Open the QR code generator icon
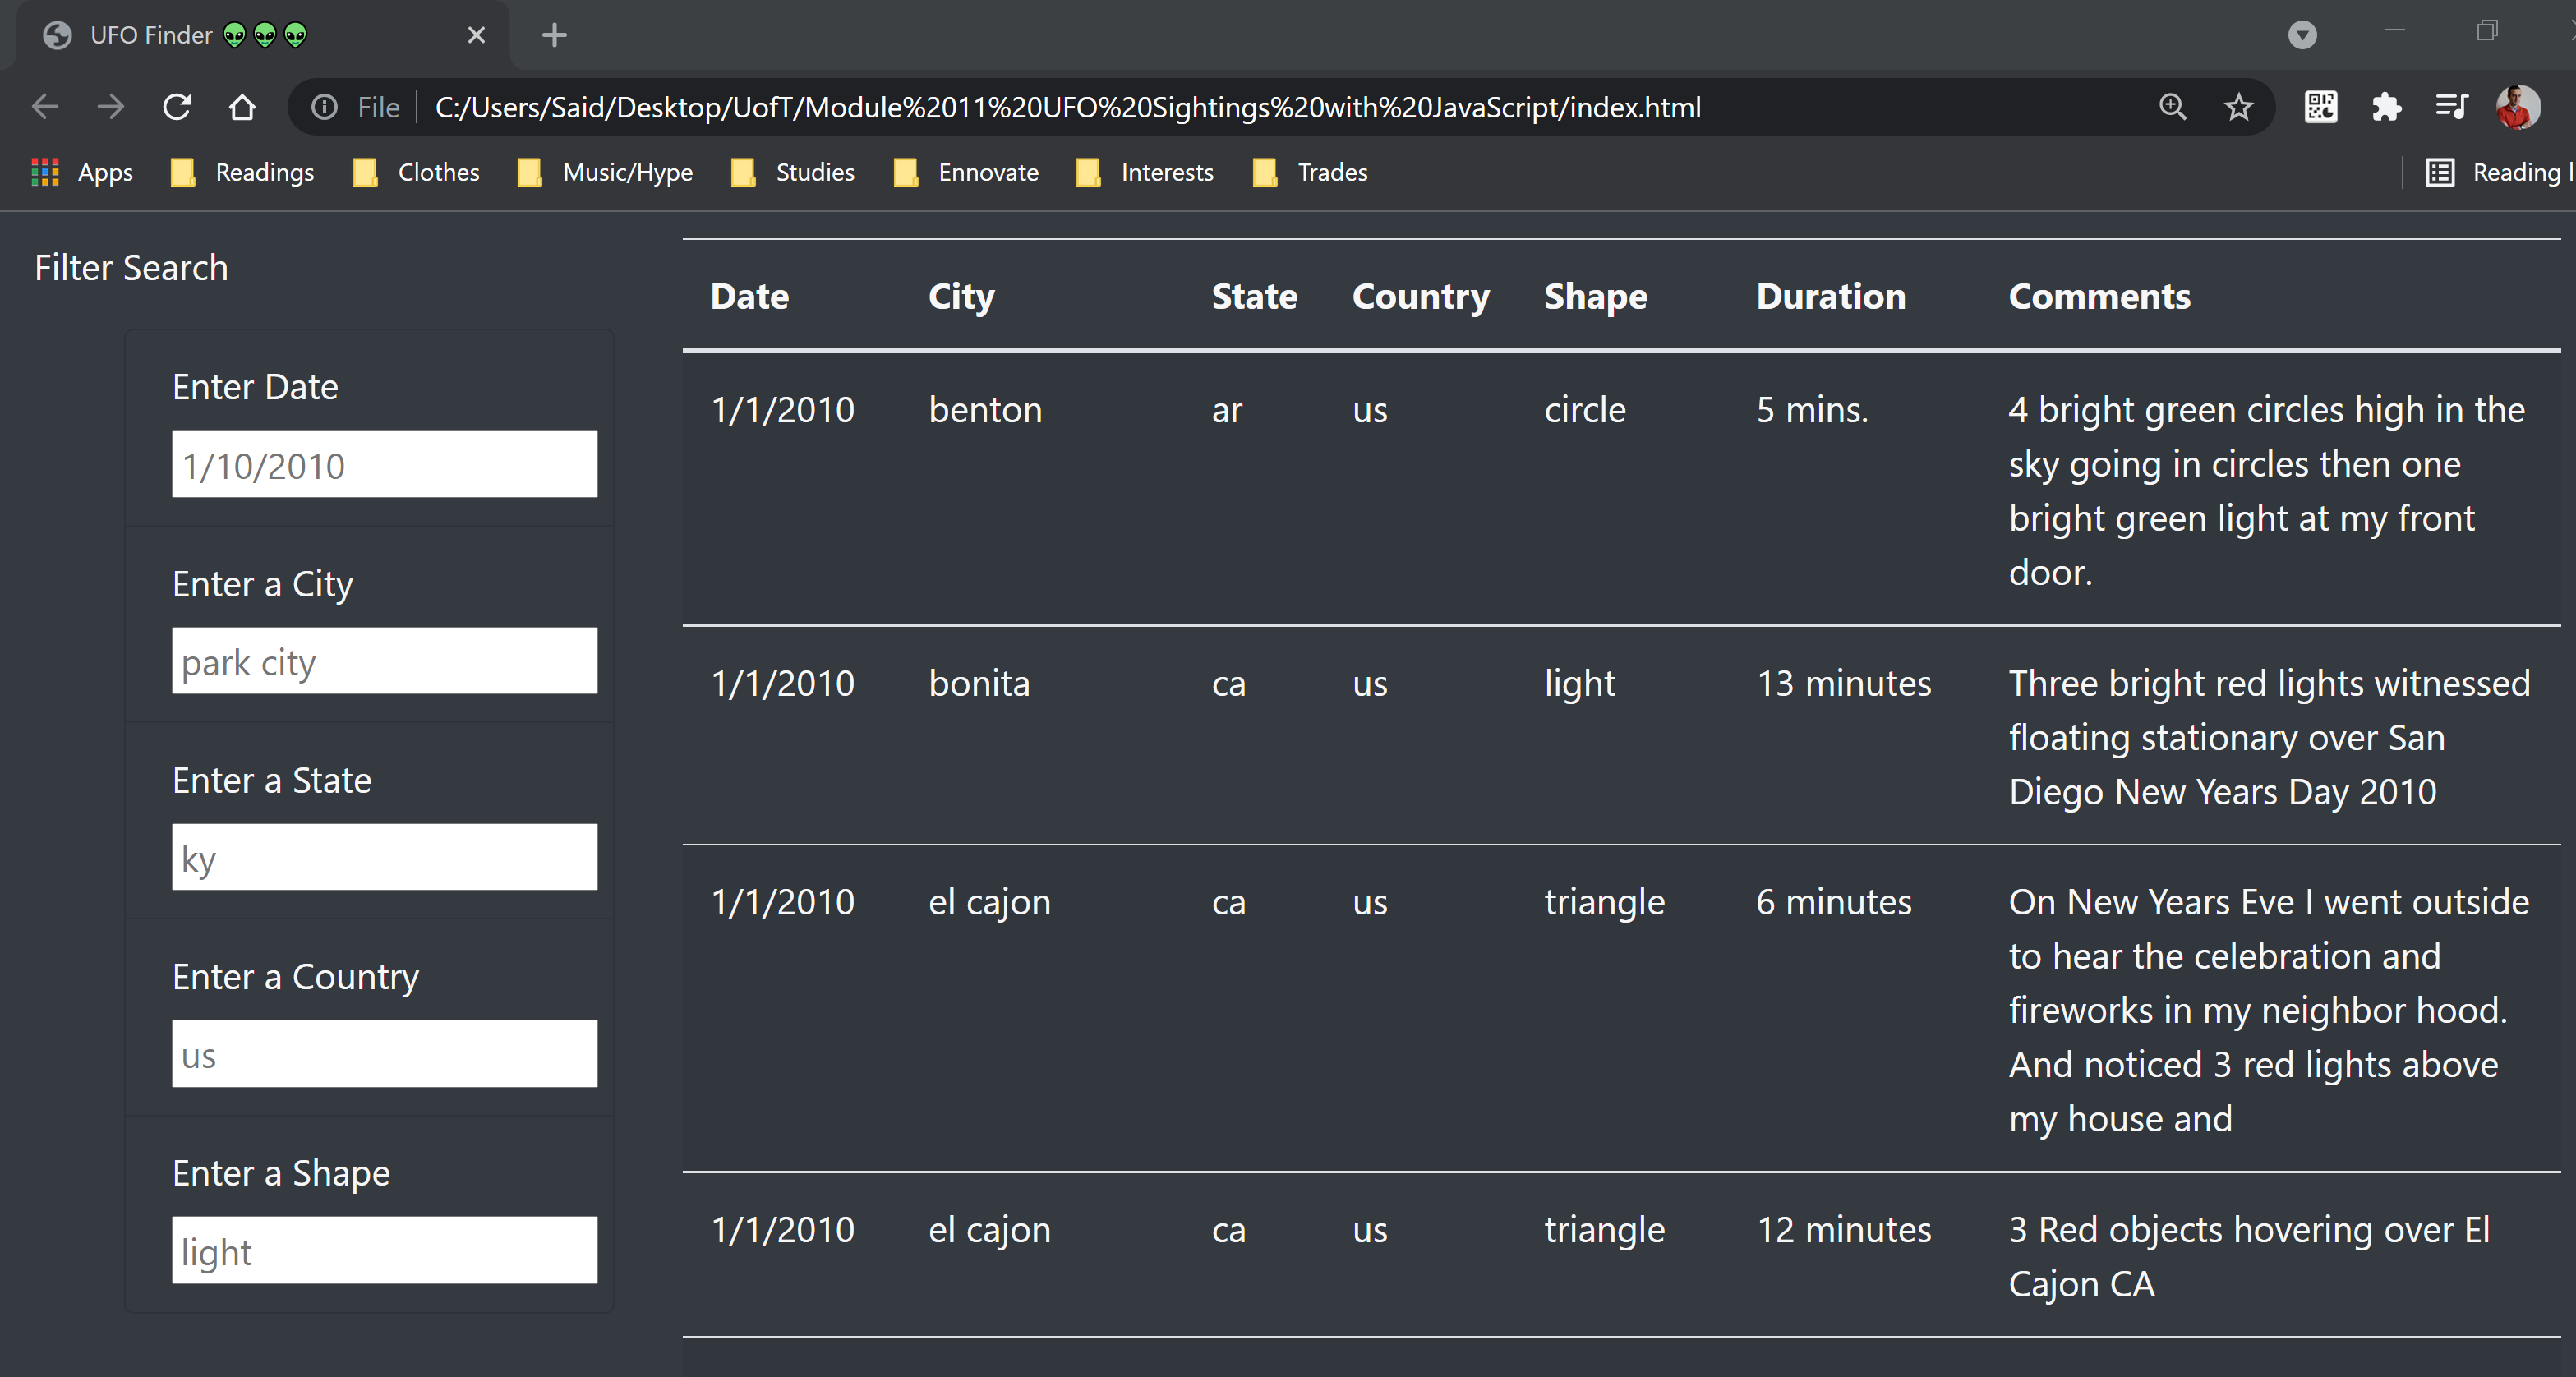2576x1377 pixels. [2321, 107]
